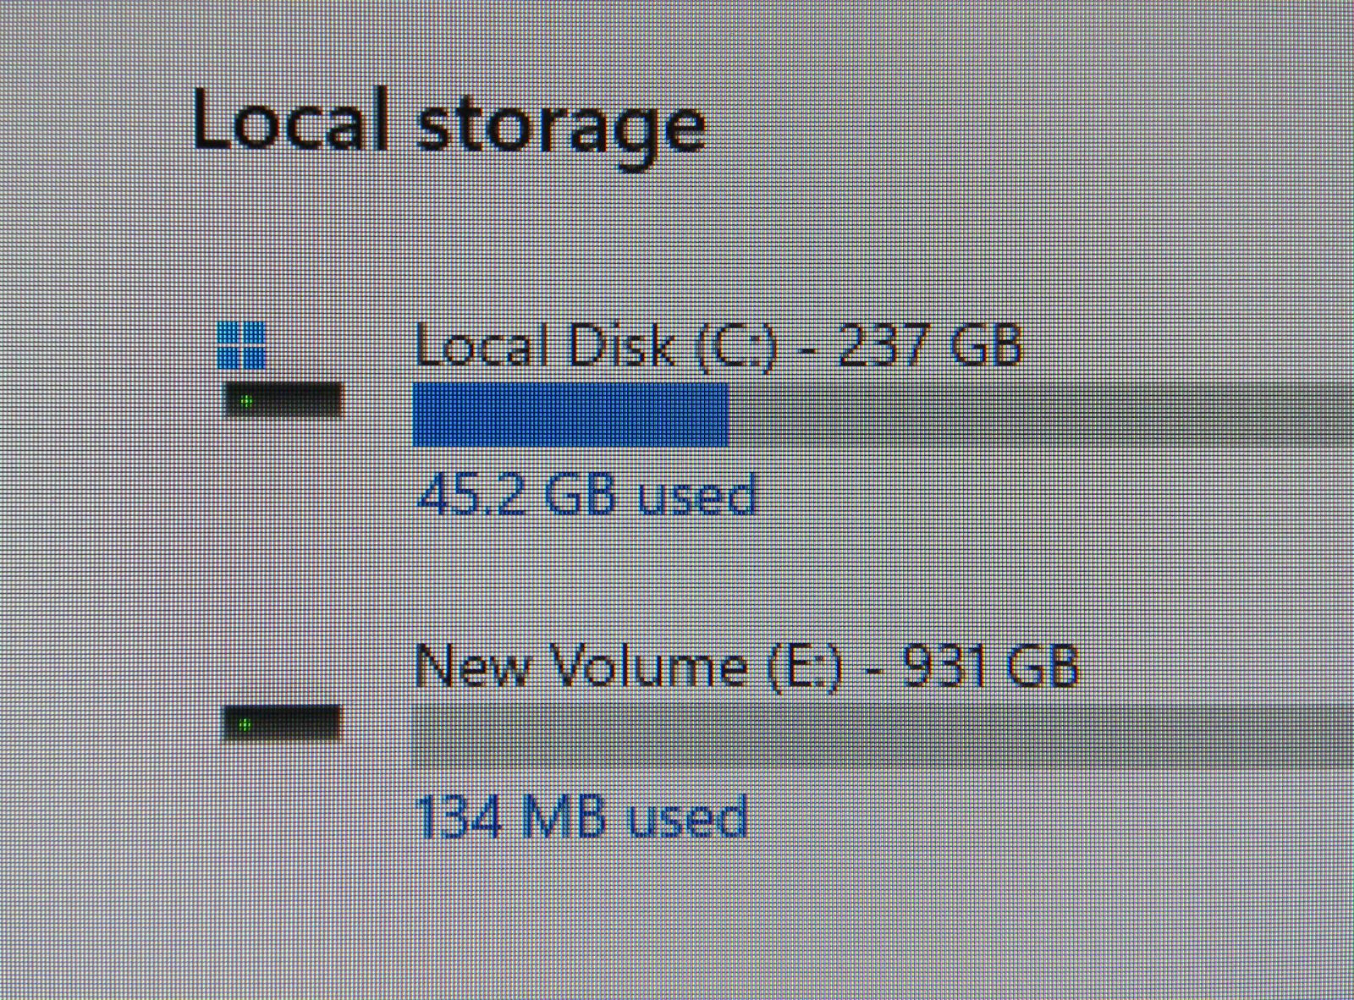Image resolution: width=1354 pixels, height=1000 pixels.
Task: Click the blue filled part of C: usage bar
Action: pyautogui.click(x=570, y=414)
